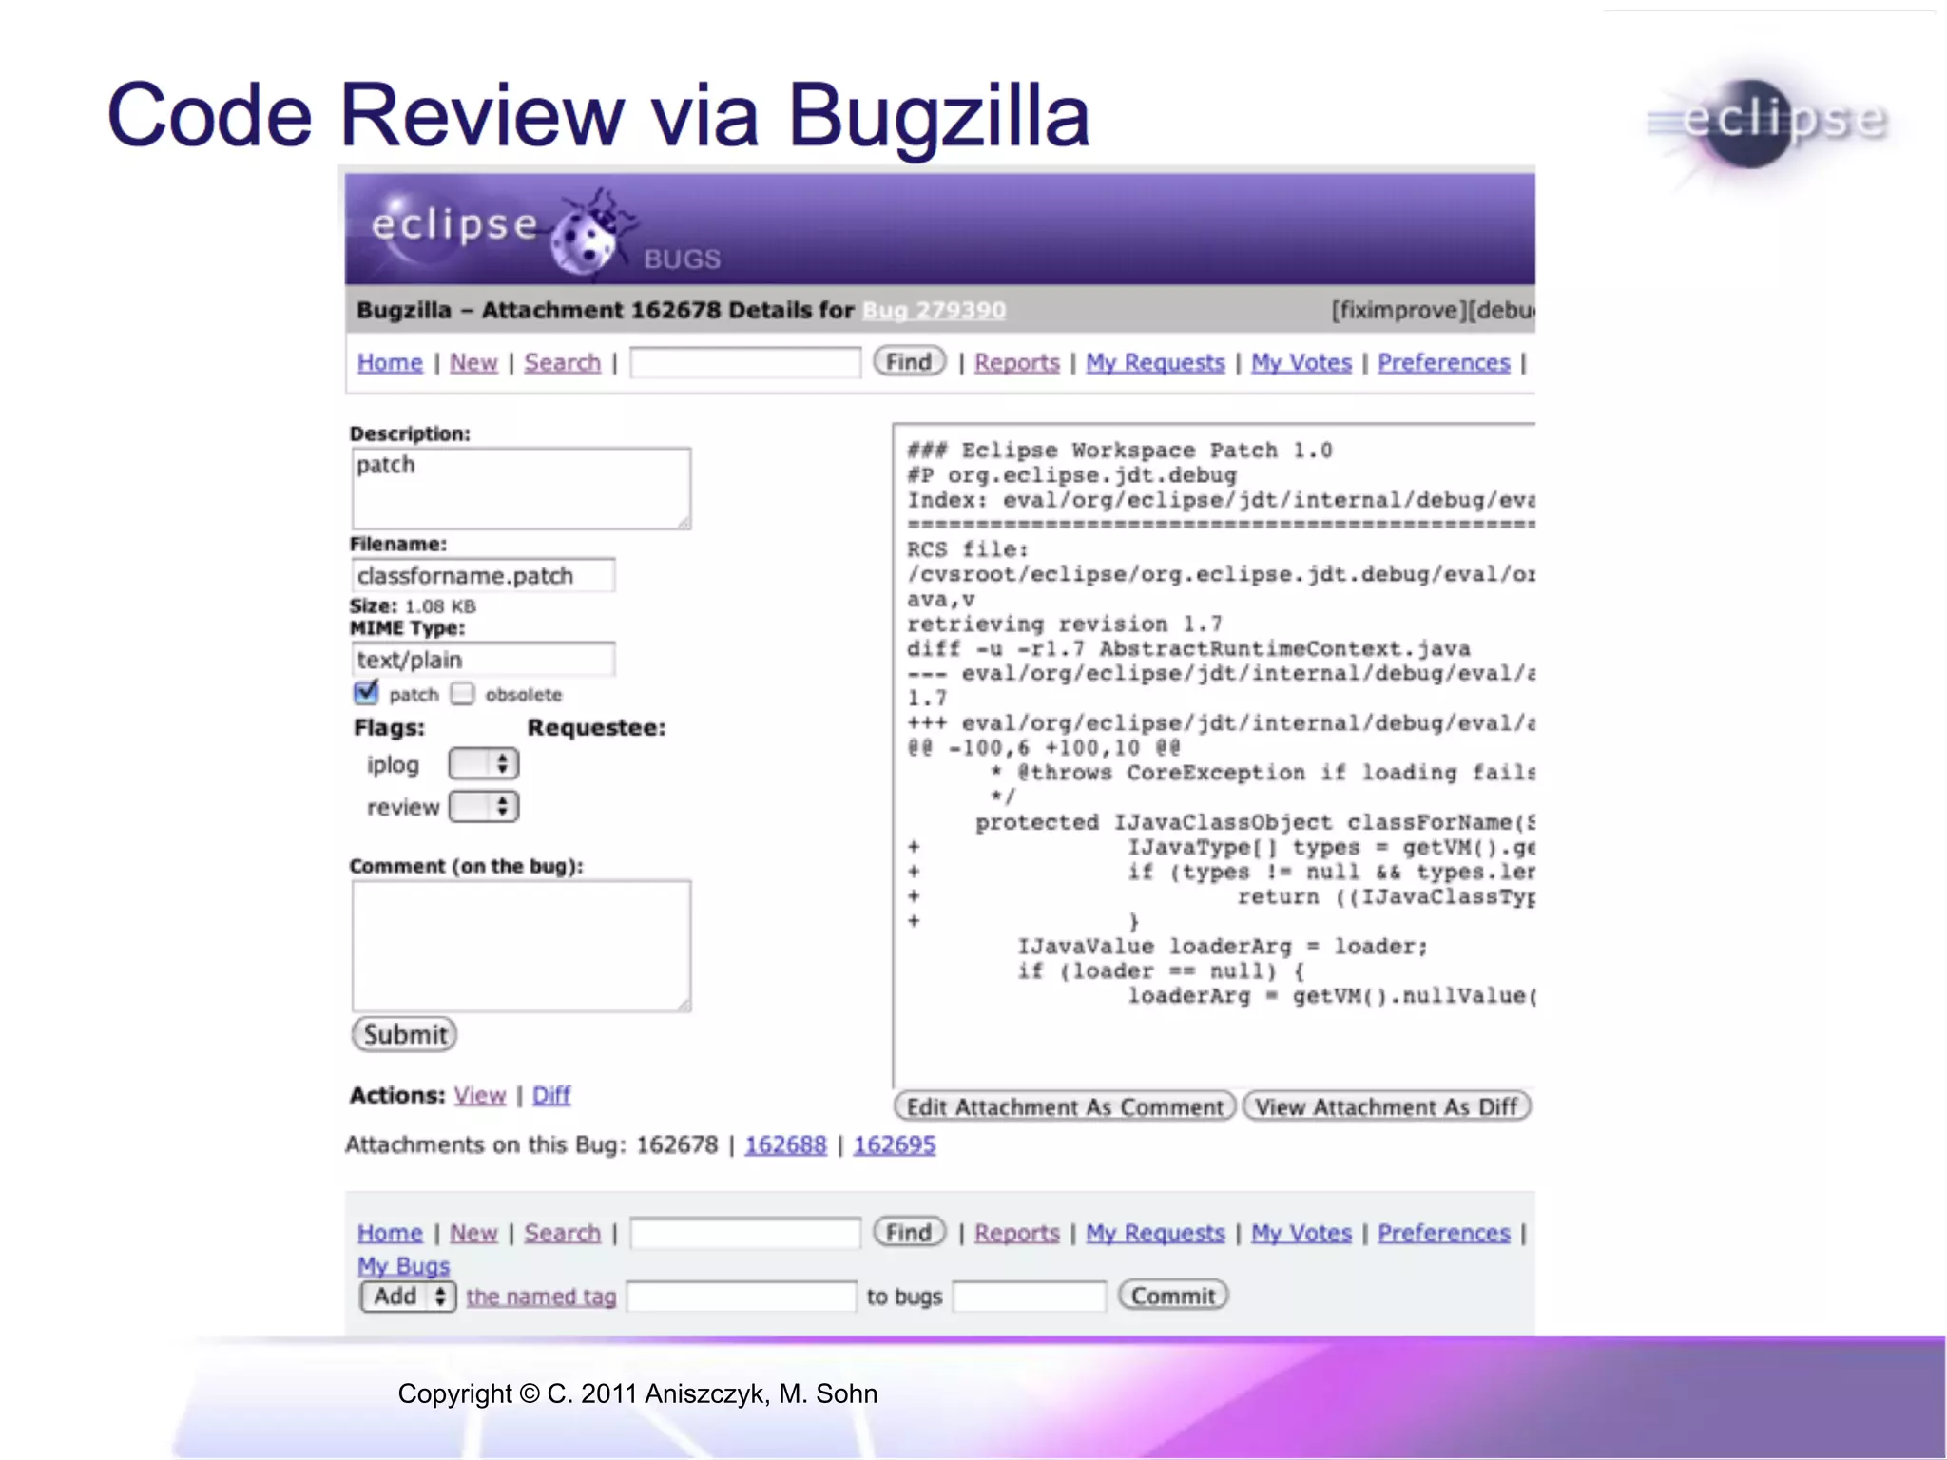Go to Reports in top navigation

1016,363
